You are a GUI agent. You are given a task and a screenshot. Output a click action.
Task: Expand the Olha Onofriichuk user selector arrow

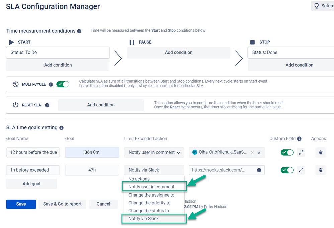(259, 153)
